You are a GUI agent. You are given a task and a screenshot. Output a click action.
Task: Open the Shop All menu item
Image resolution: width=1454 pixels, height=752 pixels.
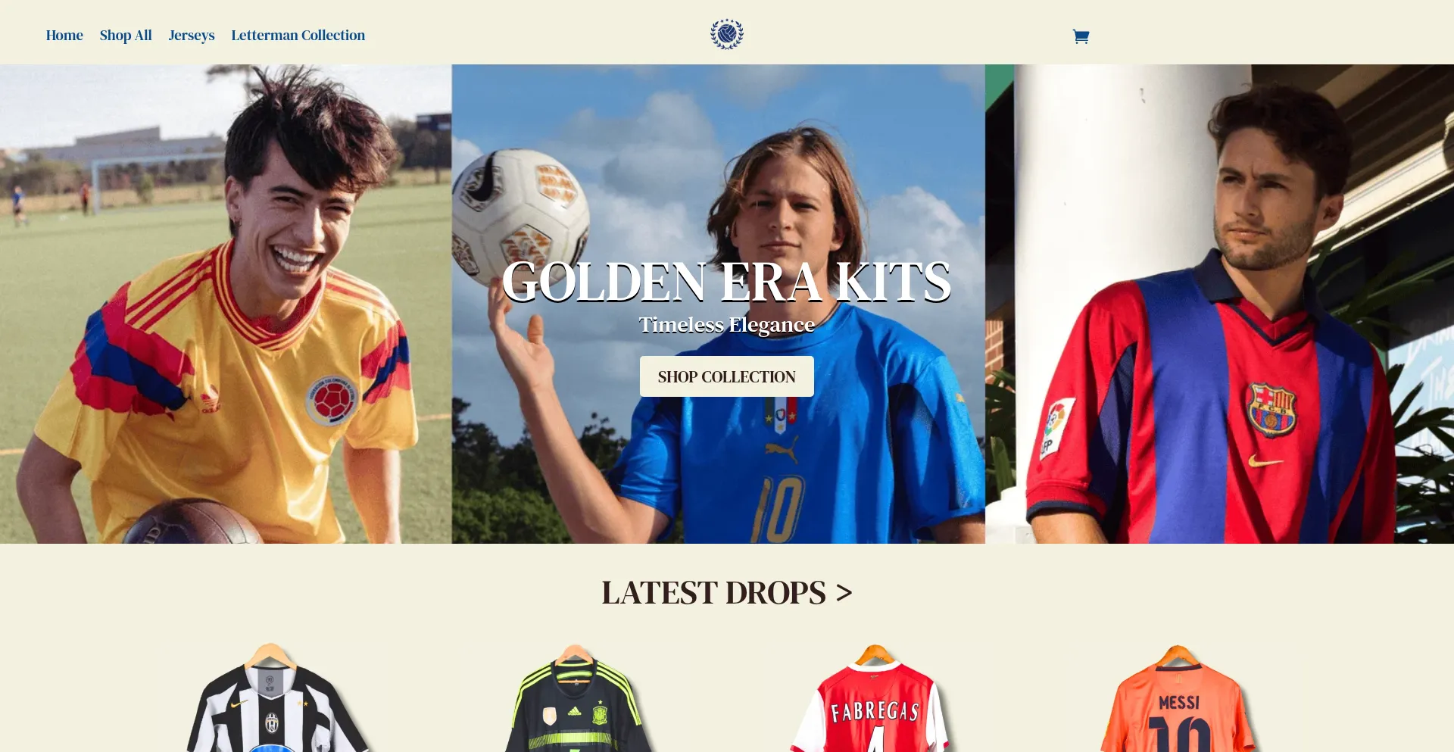coord(126,35)
